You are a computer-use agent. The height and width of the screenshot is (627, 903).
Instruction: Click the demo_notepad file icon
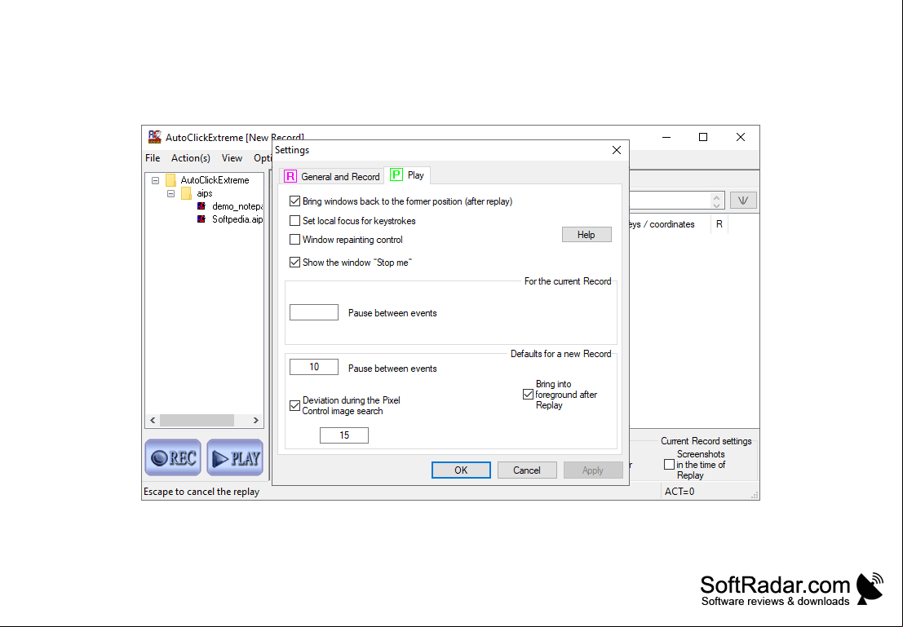pyautogui.click(x=201, y=206)
